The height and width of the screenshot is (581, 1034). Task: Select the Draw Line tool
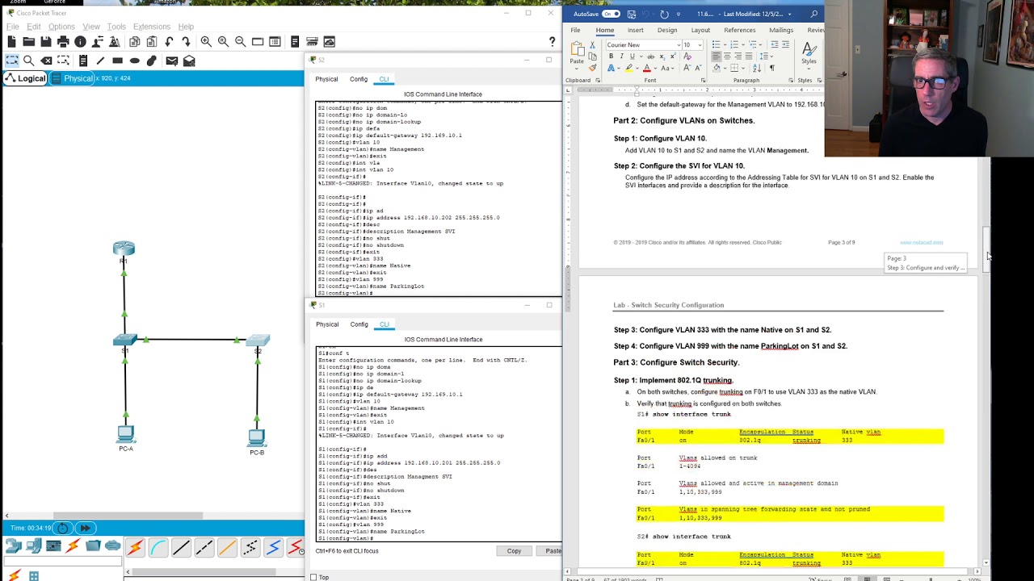pyautogui.click(x=100, y=61)
